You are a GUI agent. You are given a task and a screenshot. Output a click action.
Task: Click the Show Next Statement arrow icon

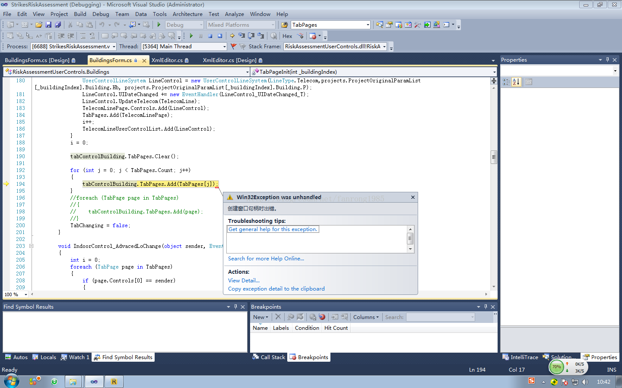tap(232, 36)
